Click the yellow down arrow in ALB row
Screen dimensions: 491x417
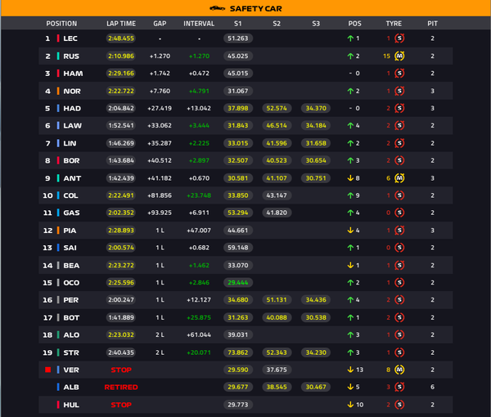[350, 387]
